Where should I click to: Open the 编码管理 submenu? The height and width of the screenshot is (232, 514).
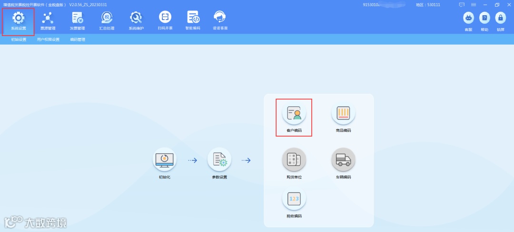[x=78, y=39]
